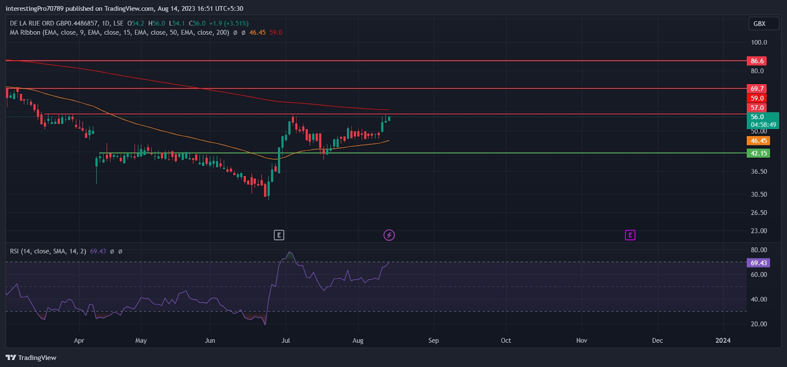Select the 57.0 red price label
Viewport: 787px width, 367px height.
click(x=757, y=108)
